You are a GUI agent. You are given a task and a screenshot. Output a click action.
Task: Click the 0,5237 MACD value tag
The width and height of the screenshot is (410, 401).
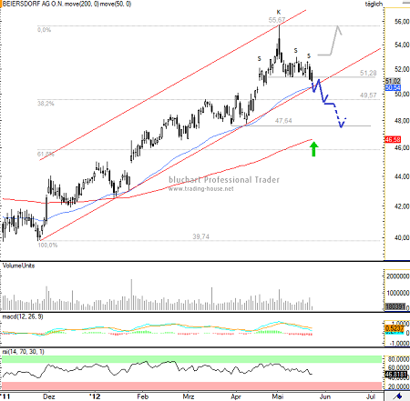tap(395, 328)
